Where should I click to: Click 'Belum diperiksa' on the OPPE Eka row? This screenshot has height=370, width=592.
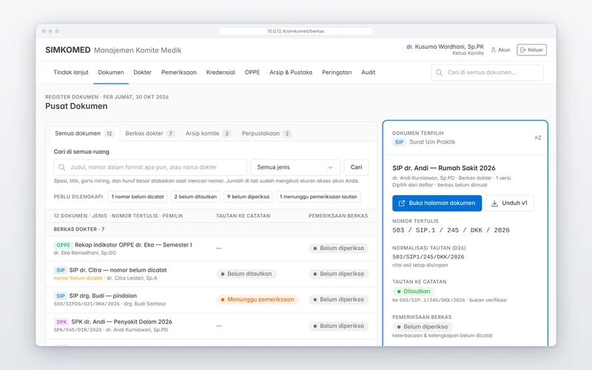338,249
